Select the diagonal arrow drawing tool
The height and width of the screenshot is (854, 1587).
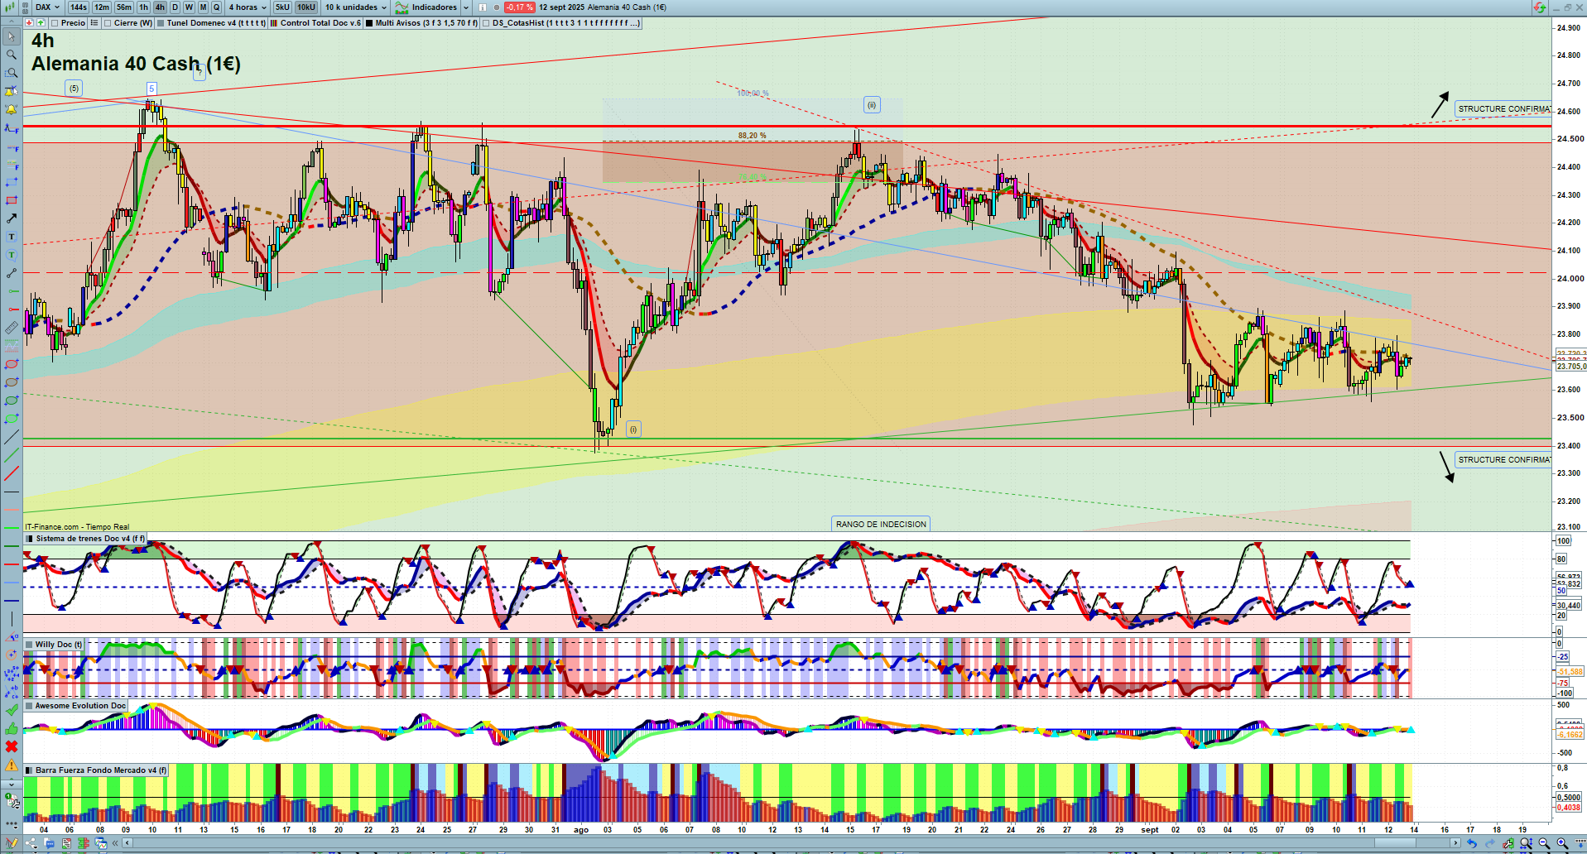pyautogui.click(x=12, y=218)
